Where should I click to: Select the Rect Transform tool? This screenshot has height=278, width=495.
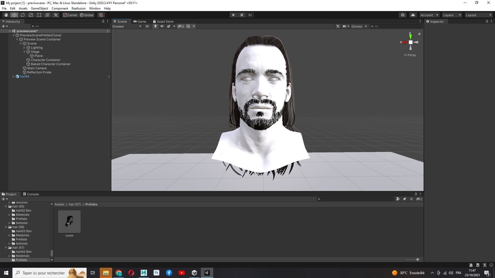click(39, 15)
